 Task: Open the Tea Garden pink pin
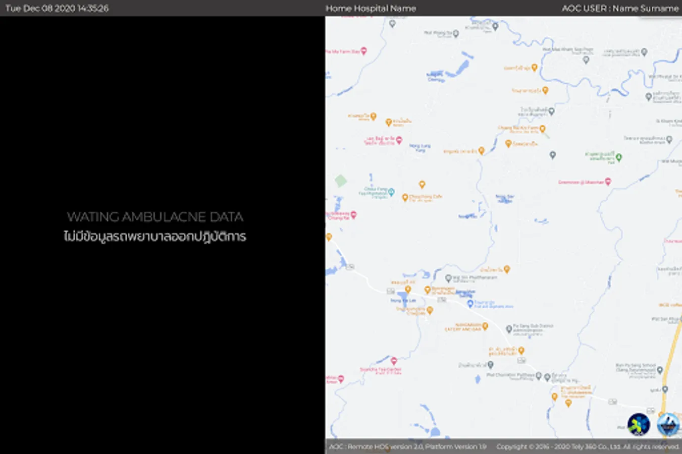[x=394, y=361]
